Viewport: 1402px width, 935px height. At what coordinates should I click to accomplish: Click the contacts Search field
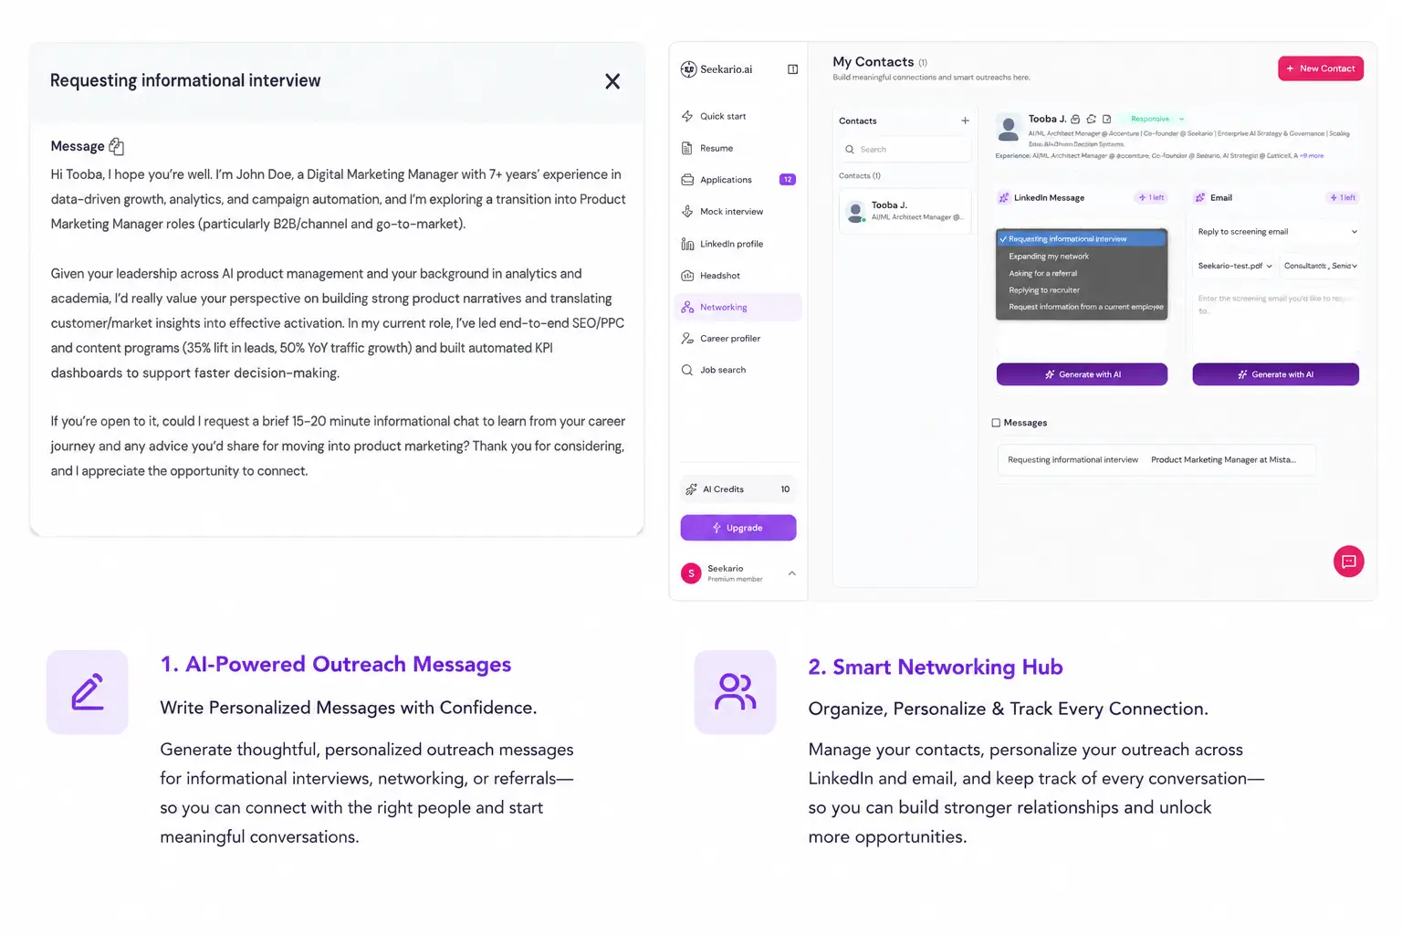905,149
